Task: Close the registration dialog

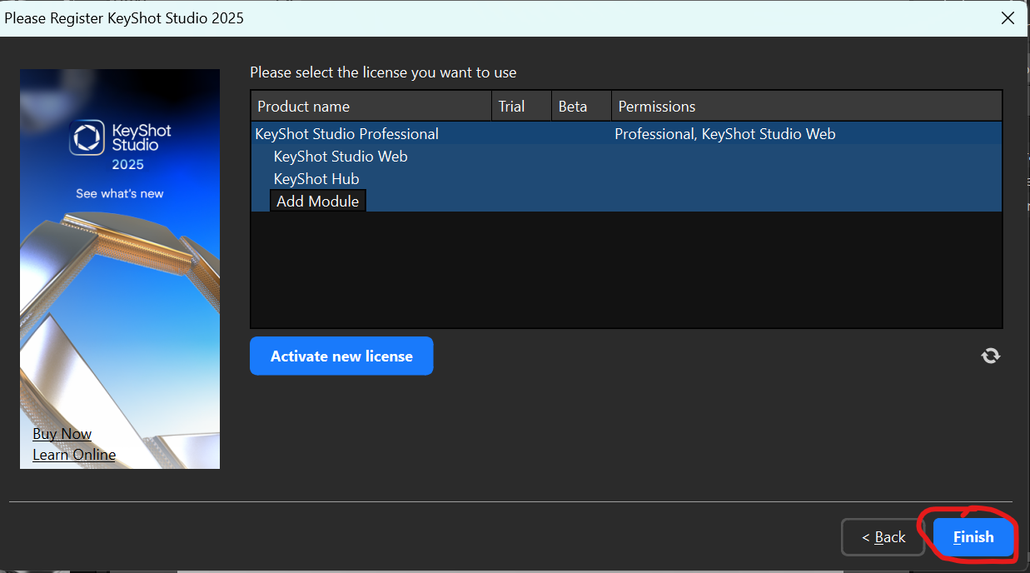Action: coord(1008,17)
